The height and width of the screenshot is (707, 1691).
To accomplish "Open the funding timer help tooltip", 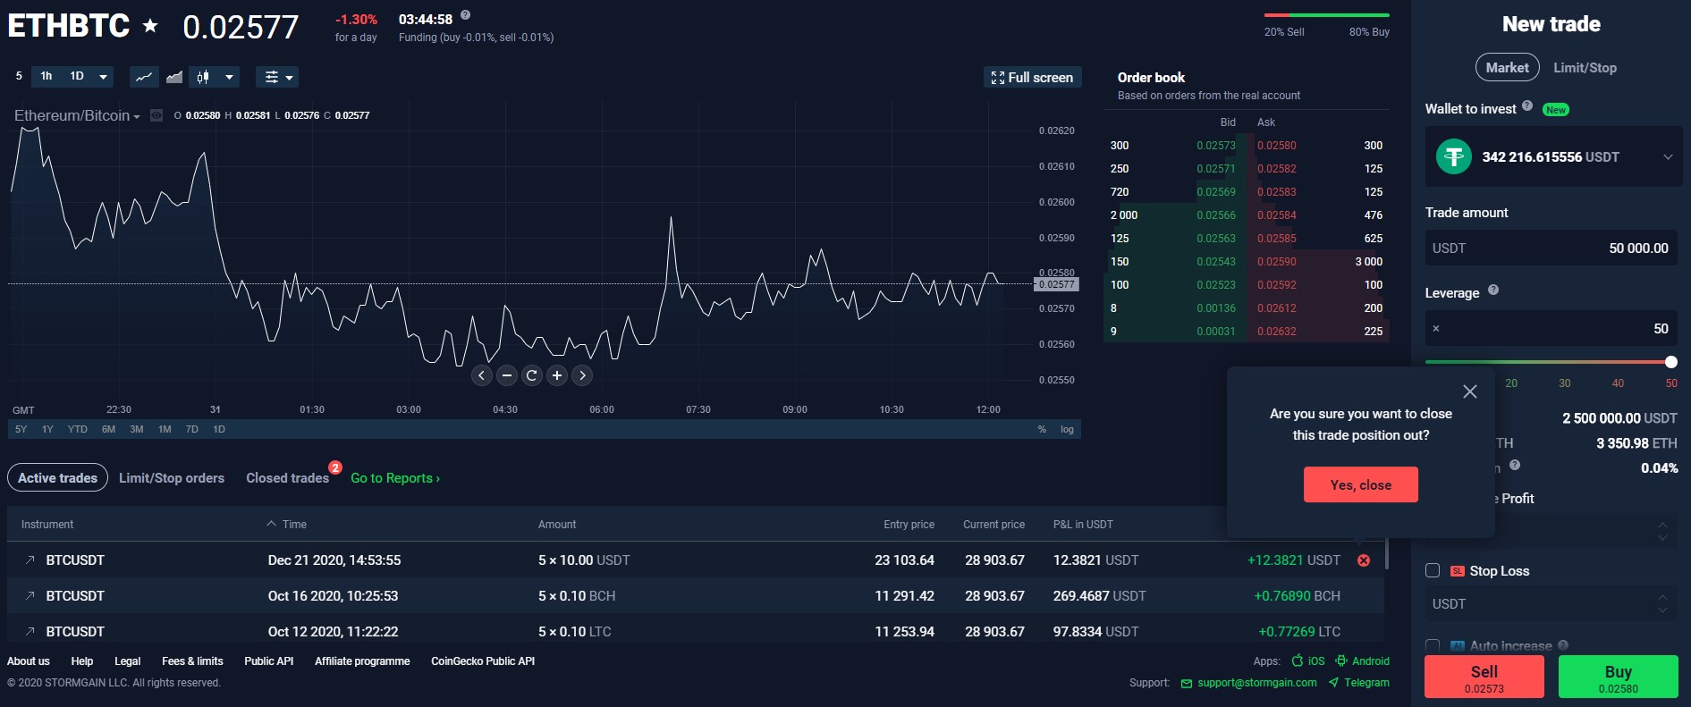I will pos(465,15).
